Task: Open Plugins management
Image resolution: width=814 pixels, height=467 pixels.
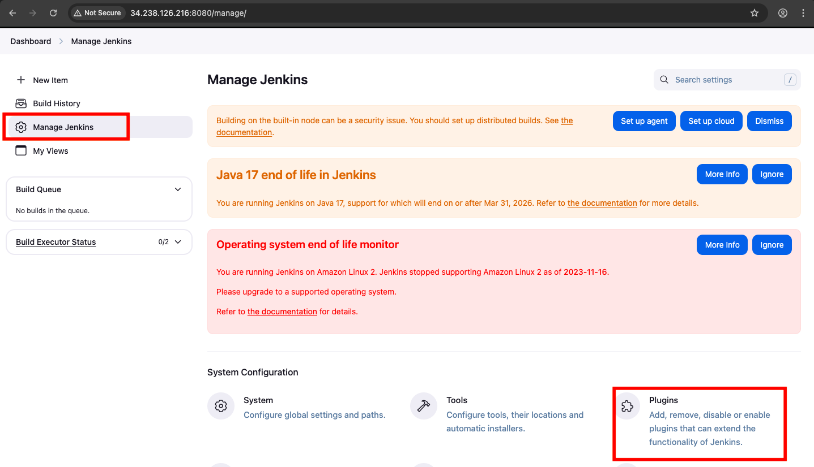Action: pyautogui.click(x=663, y=400)
